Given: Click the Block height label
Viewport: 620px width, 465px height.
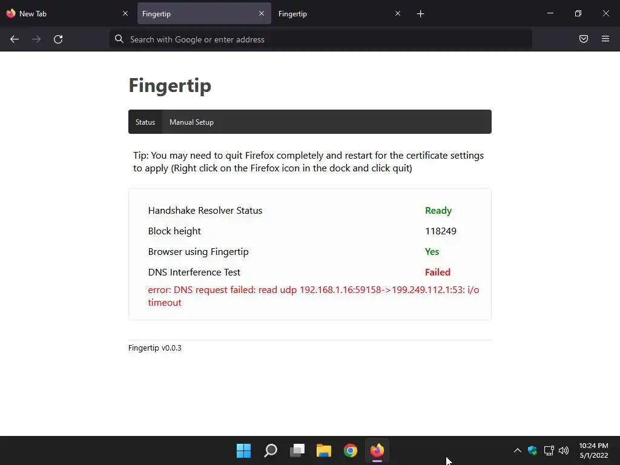Looking at the screenshot, I should coord(174,231).
